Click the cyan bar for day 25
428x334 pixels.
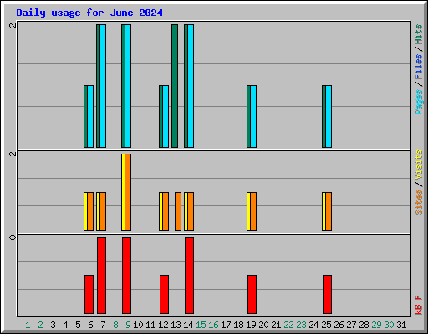tap(329, 116)
